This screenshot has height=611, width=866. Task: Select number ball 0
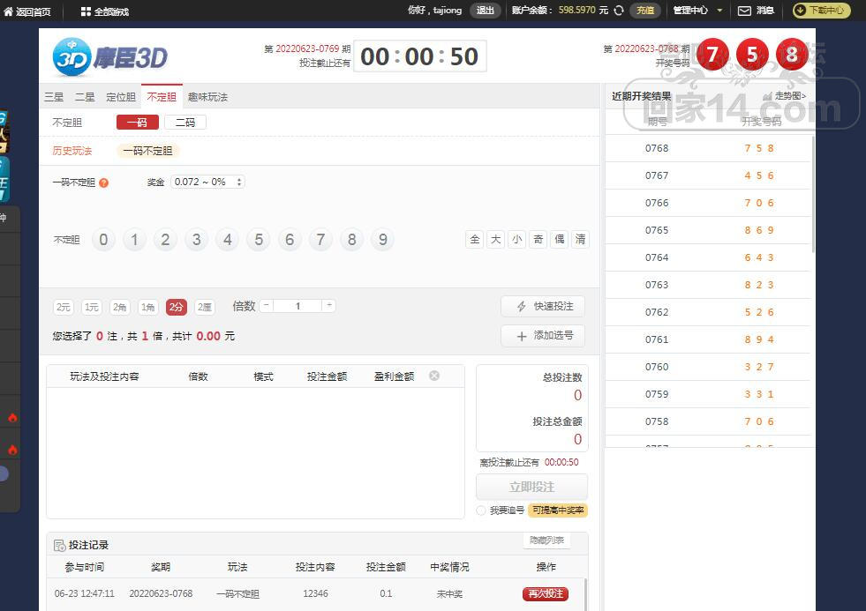[x=103, y=239]
